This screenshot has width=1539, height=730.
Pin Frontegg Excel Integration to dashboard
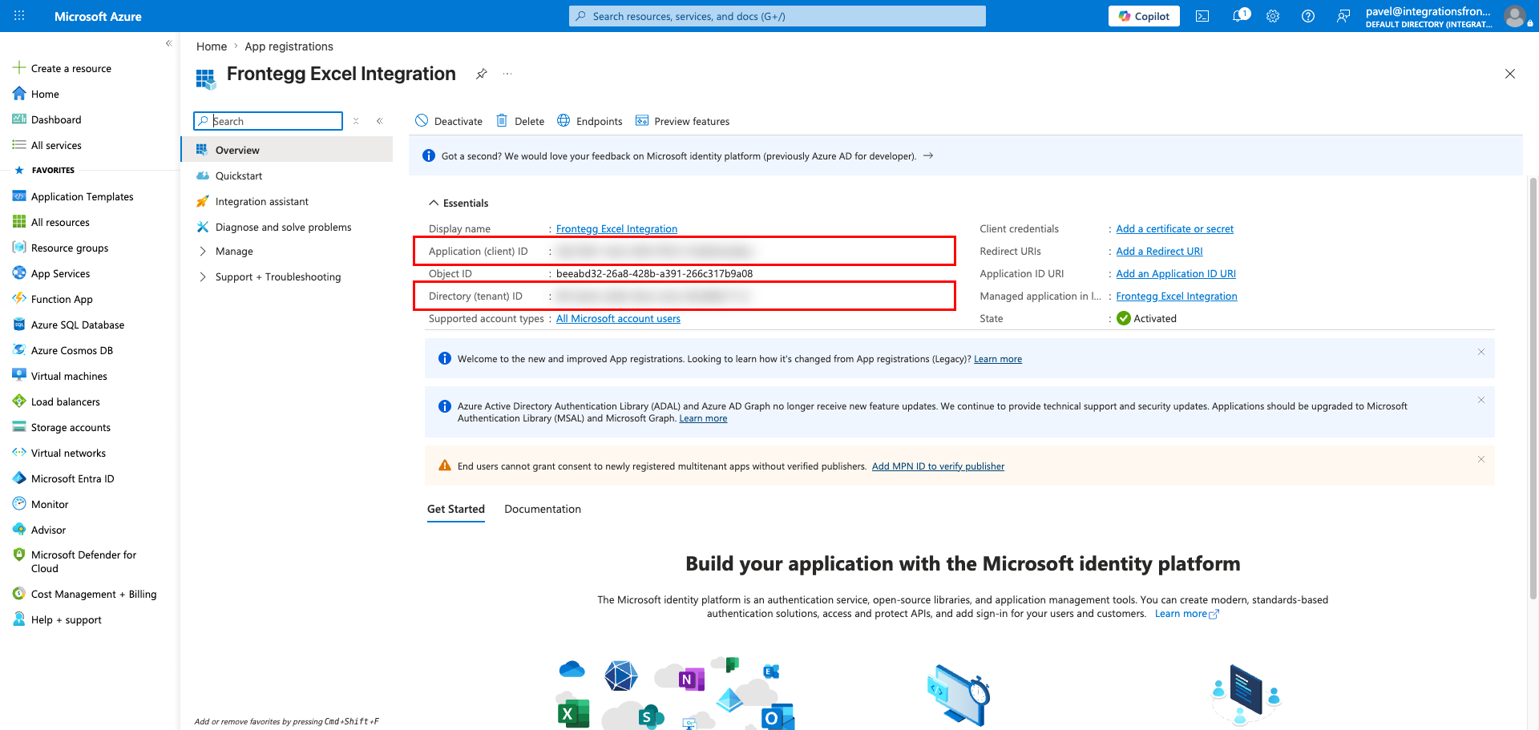[481, 74]
